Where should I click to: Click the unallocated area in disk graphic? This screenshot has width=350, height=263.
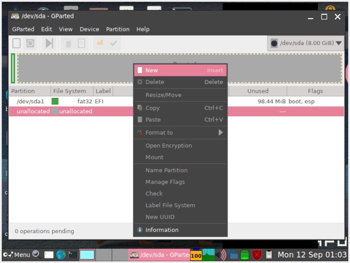pos(179,68)
